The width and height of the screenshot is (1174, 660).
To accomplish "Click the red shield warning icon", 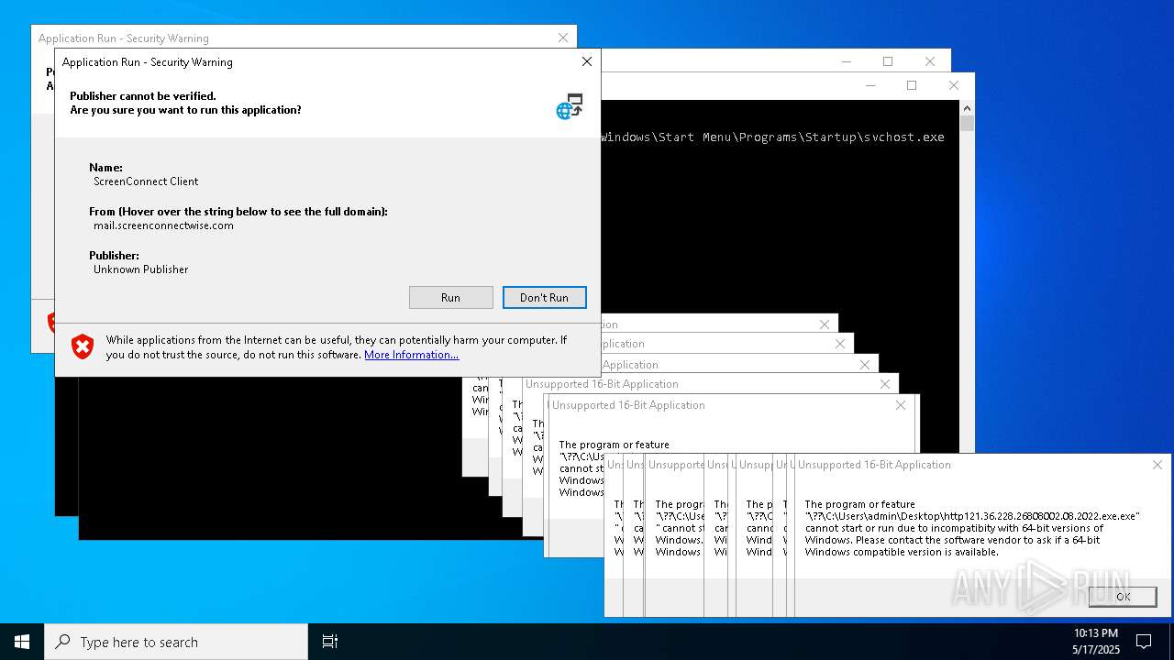I will (x=83, y=346).
